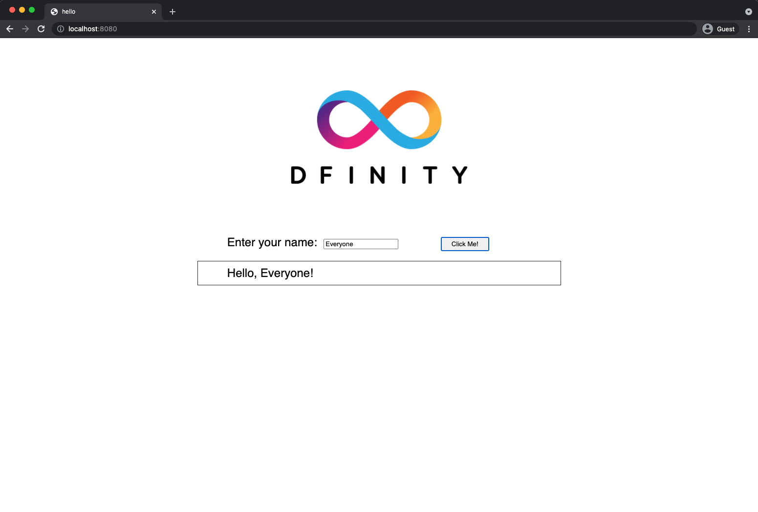The width and height of the screenshot is (758, 512).
Task: View site information icon in address bar
Action: pyautogui.click(x=61, y=29)
